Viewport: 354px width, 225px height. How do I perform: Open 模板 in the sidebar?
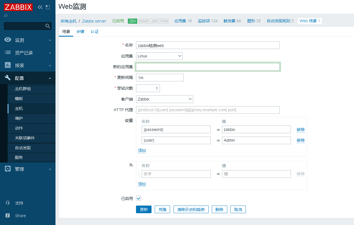click(32, 99)
